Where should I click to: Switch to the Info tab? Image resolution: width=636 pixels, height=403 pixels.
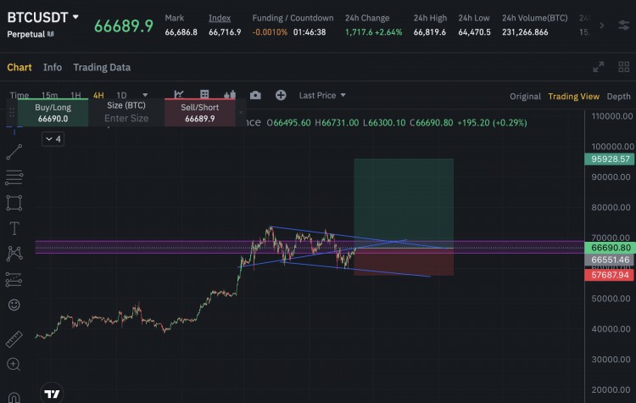(x=53, y=67)
